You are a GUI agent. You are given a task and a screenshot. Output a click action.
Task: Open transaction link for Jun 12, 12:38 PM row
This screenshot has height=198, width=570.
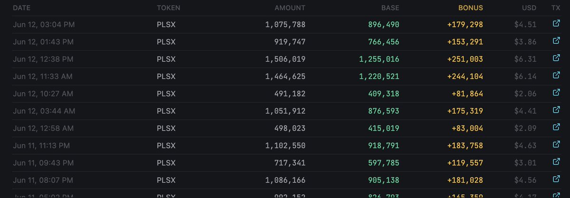click(556, 58)
